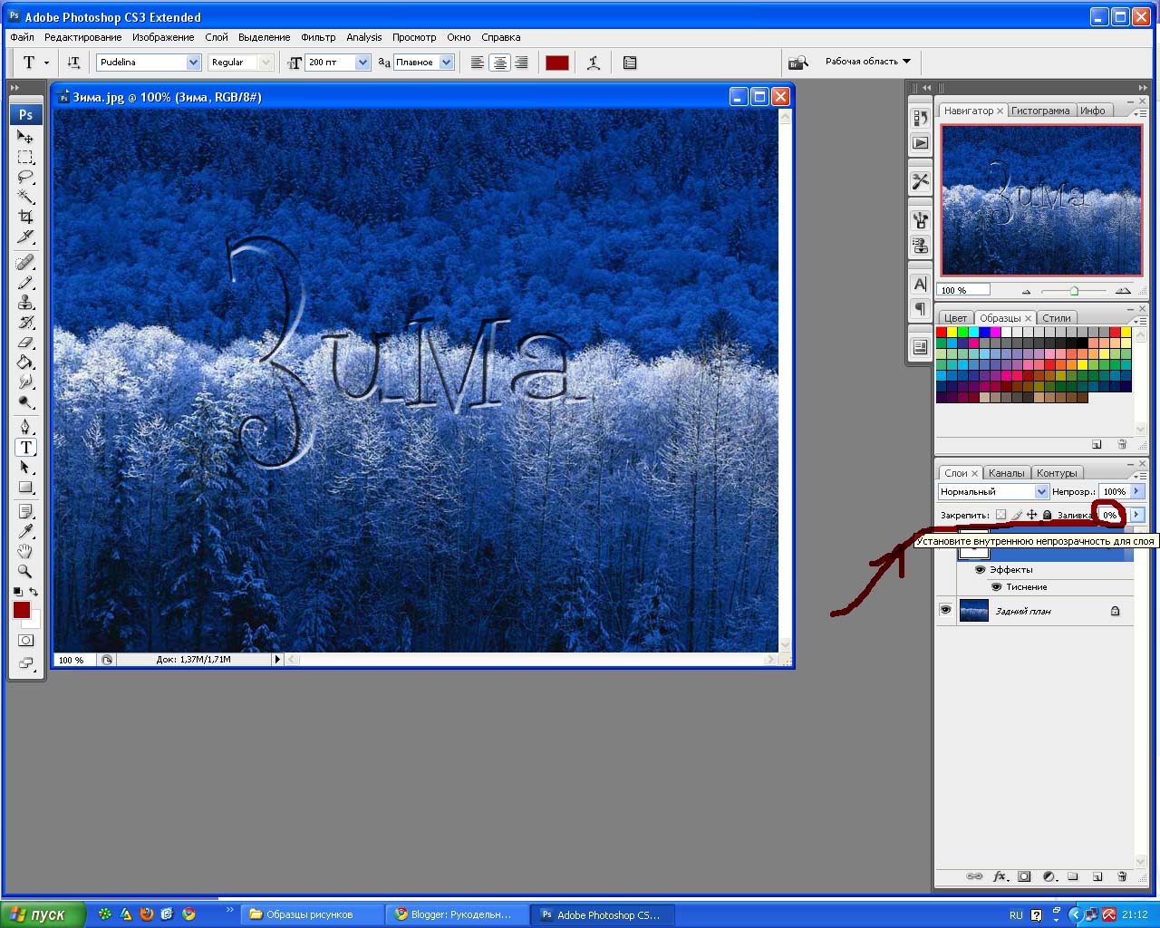Select the Slice tool
This screenshot has width=1160, height=928.
(25, 237)
